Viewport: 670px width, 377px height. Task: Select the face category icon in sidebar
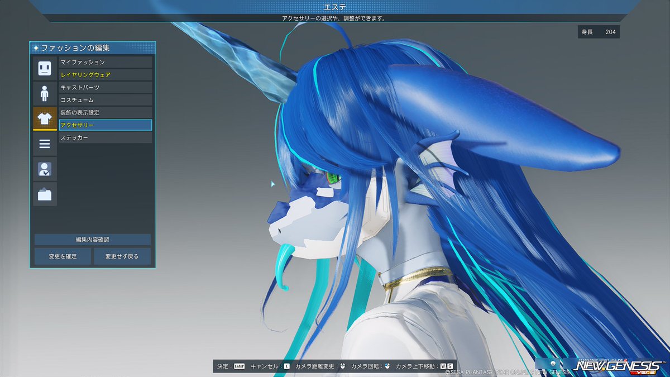click(x=45, y=68)
